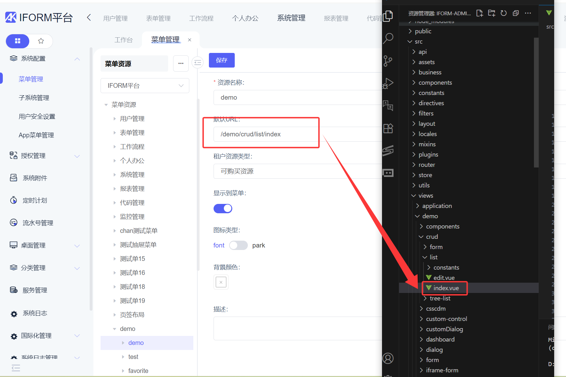566x377 pixels.
Task: Open the Run and Debug icon
Action: click(x=388, y=83)
